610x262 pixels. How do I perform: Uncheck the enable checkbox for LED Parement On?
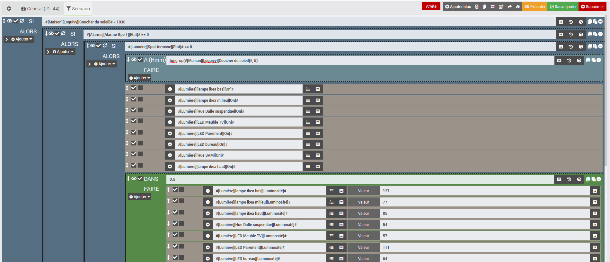pyautogui.click(x=134, y=132)
